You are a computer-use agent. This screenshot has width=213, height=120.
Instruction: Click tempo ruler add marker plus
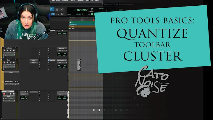68,22
